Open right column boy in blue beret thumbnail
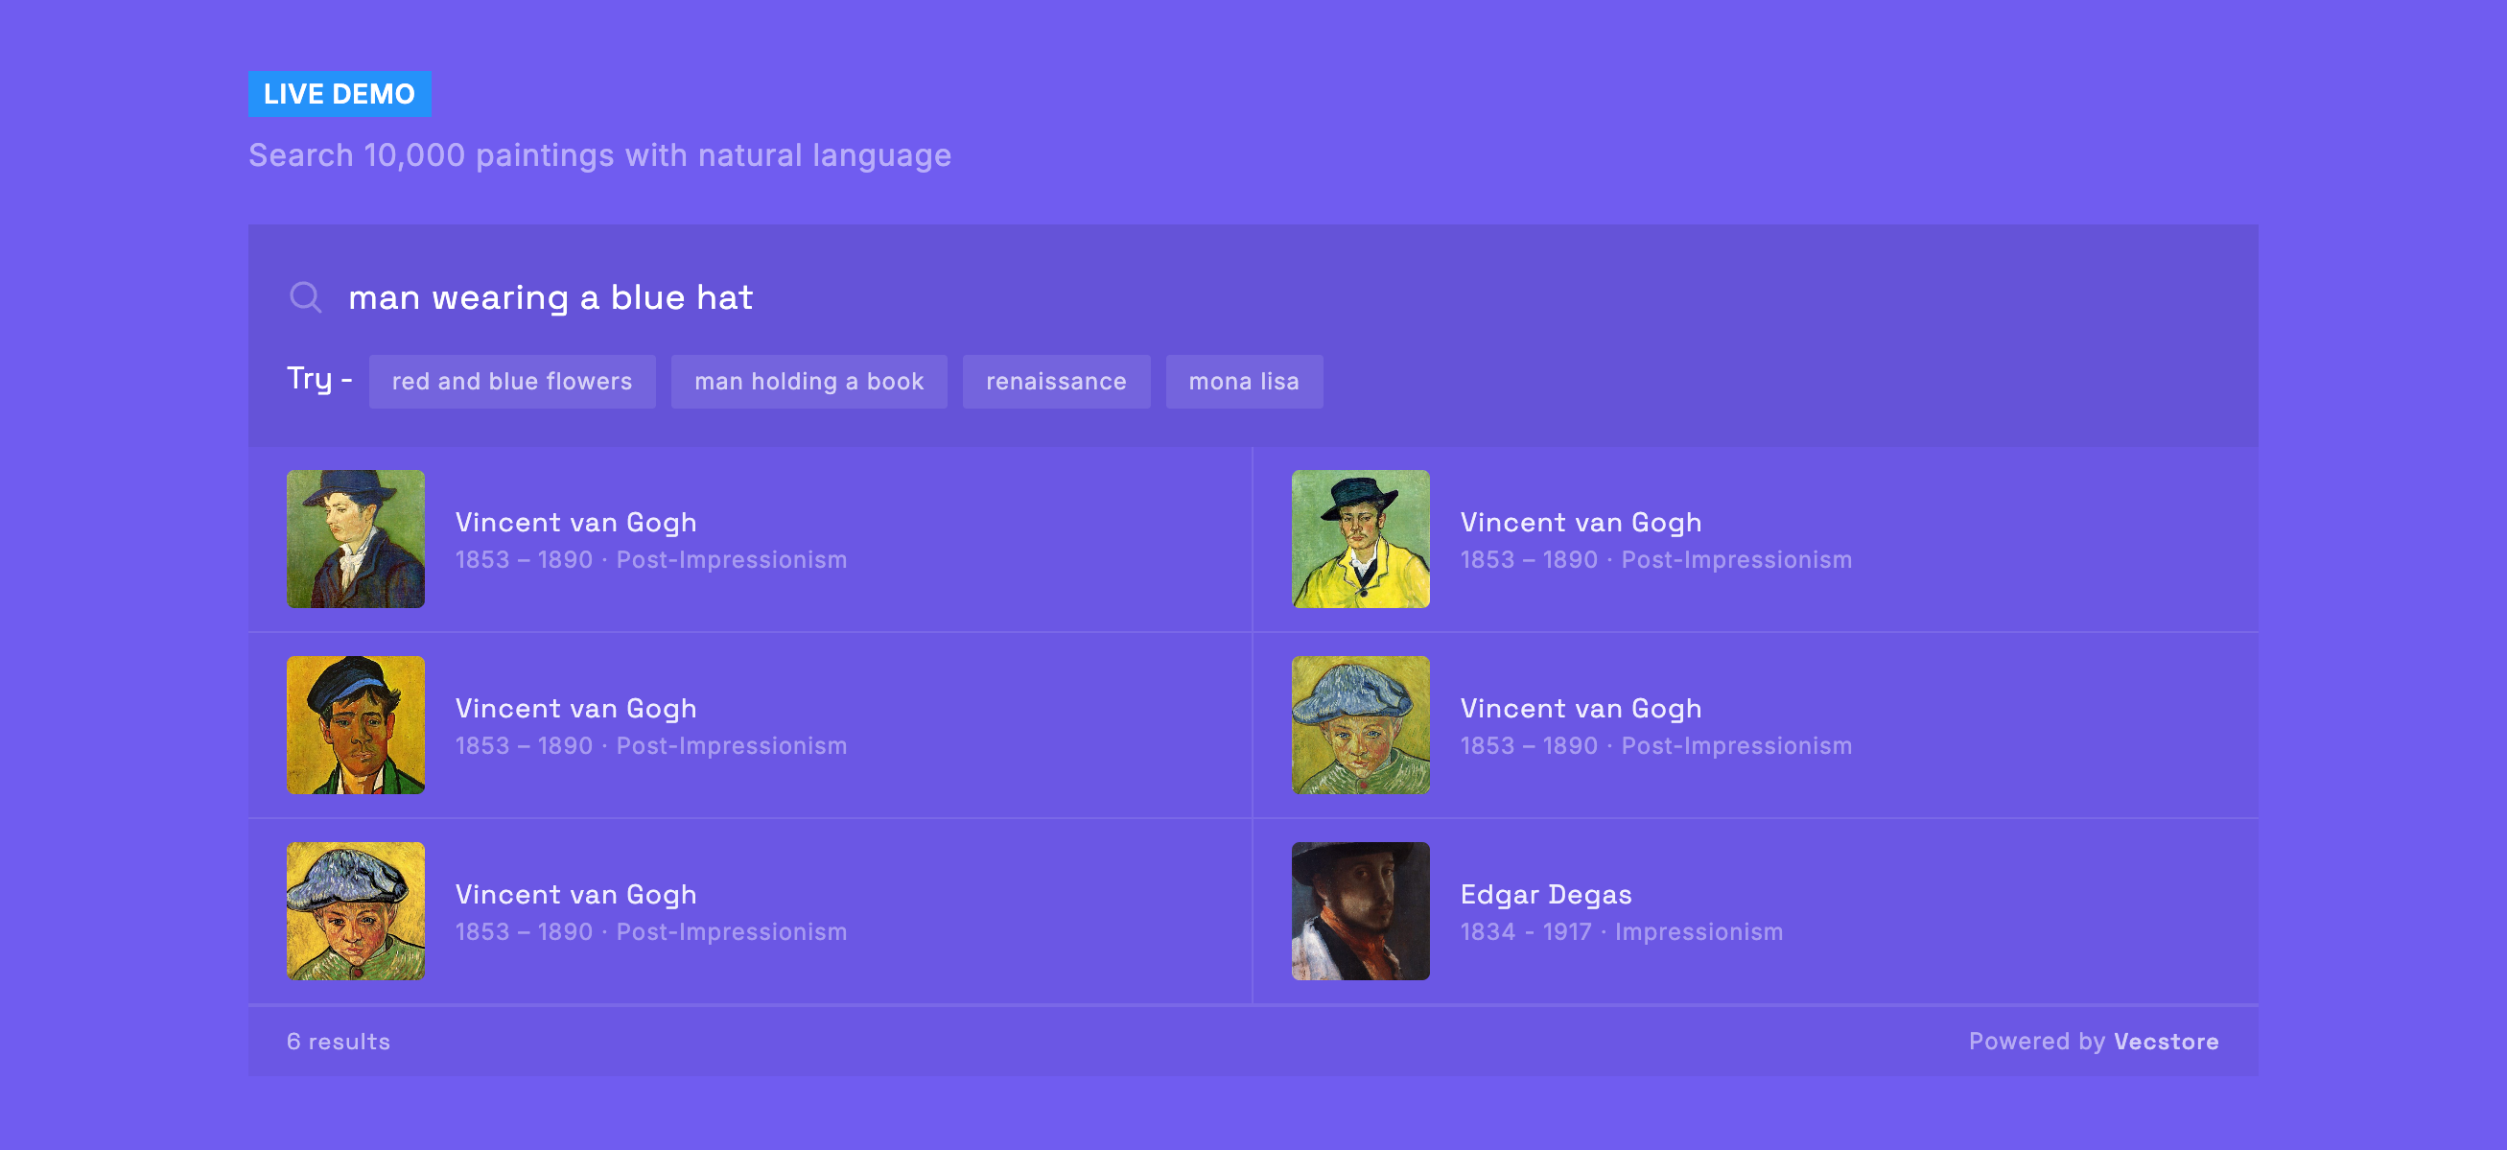 click(1360, 725)
